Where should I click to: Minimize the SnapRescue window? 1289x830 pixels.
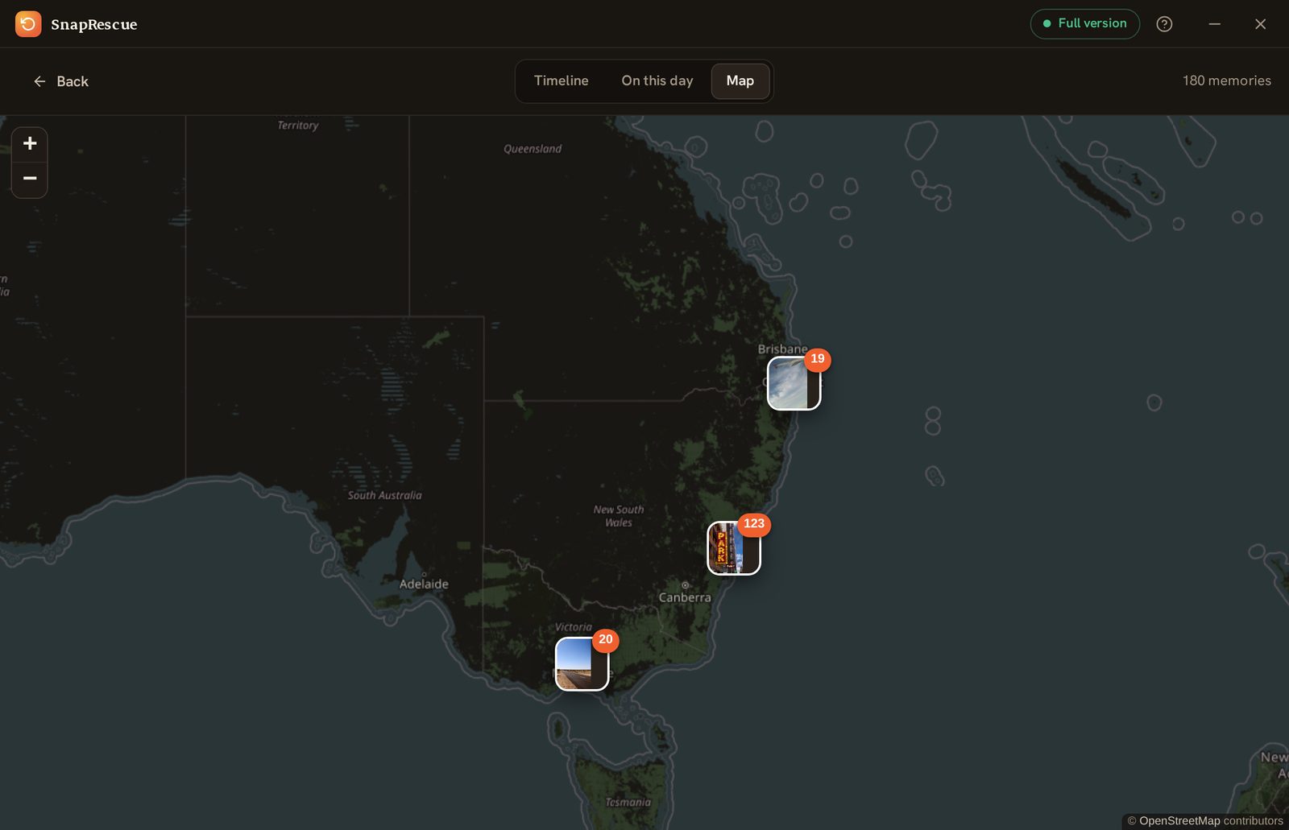click(1214, 24)
